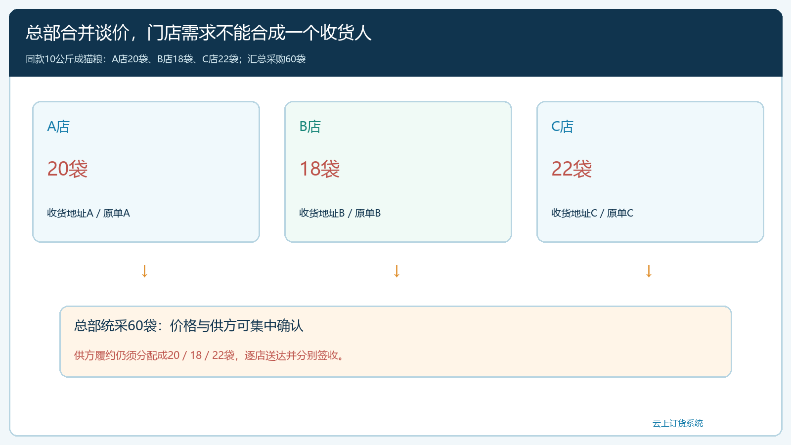Click the 22袋 quantity in C店 card
This screenshot has height=445, width=791.
pos(571,169)
